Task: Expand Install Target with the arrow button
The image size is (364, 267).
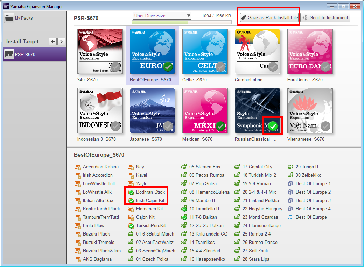Action: 61,42
